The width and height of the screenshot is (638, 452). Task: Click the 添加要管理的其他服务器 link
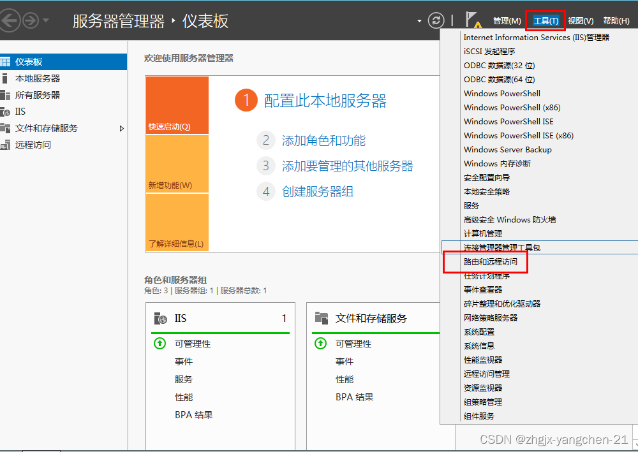348,166
